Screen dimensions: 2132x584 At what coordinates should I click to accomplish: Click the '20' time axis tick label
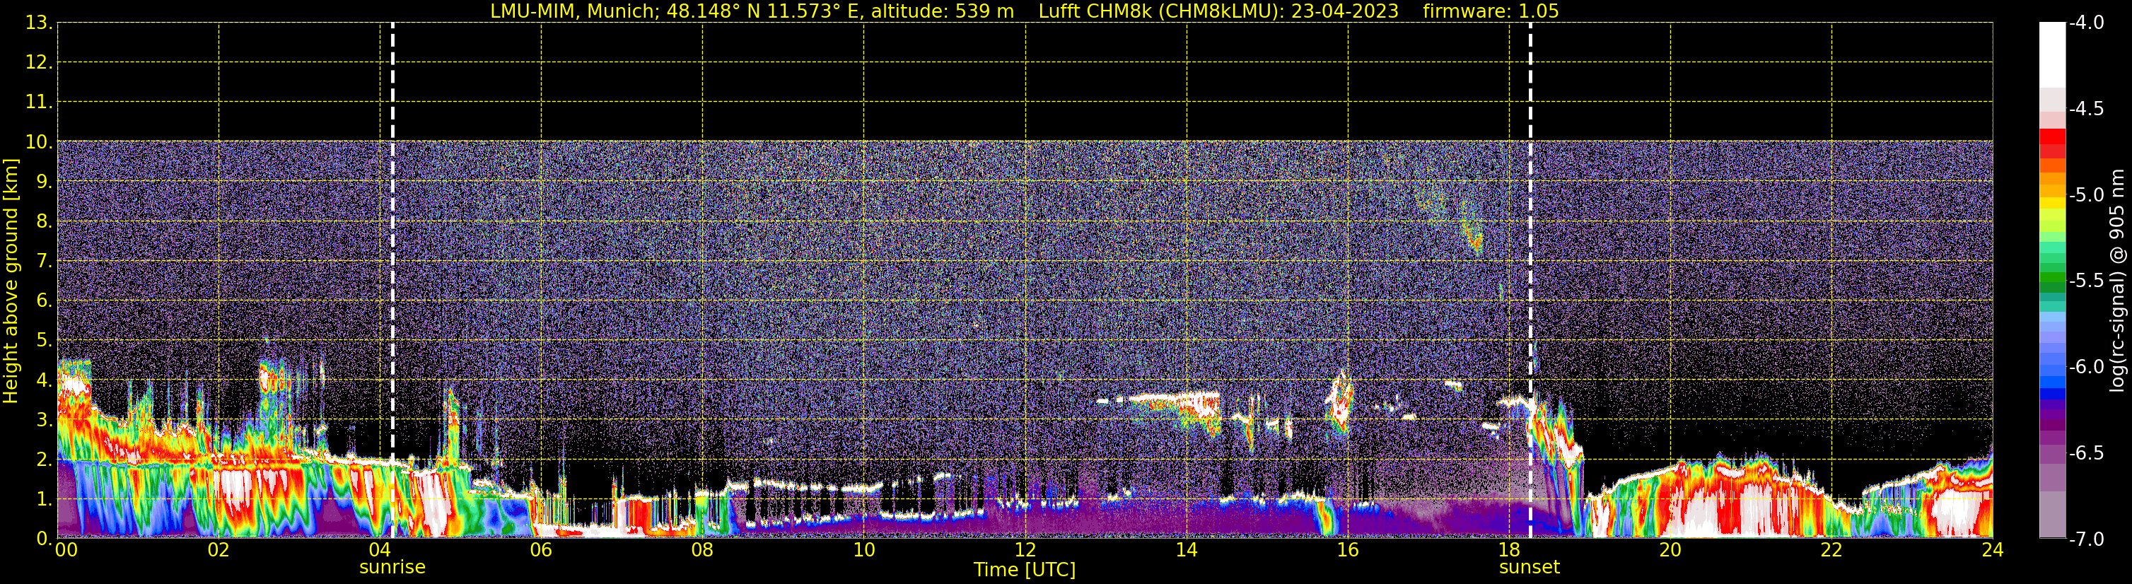click(1670, 550)
